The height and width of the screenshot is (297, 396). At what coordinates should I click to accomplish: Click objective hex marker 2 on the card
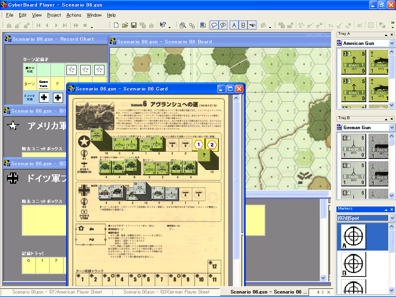212,145
